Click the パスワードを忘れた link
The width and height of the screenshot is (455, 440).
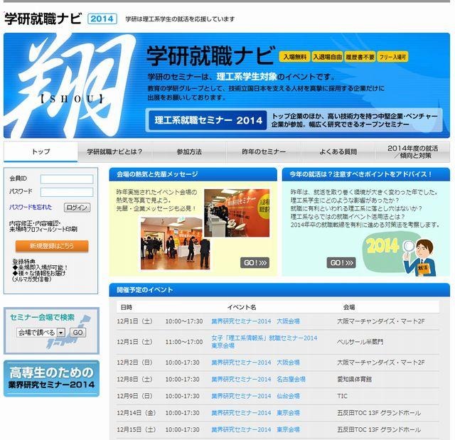click(x=31, y=207)
